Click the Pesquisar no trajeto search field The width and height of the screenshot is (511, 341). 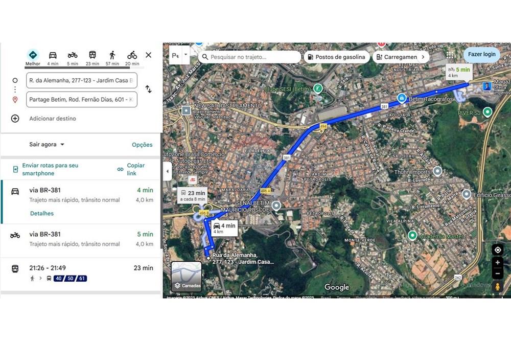(249, 57)
